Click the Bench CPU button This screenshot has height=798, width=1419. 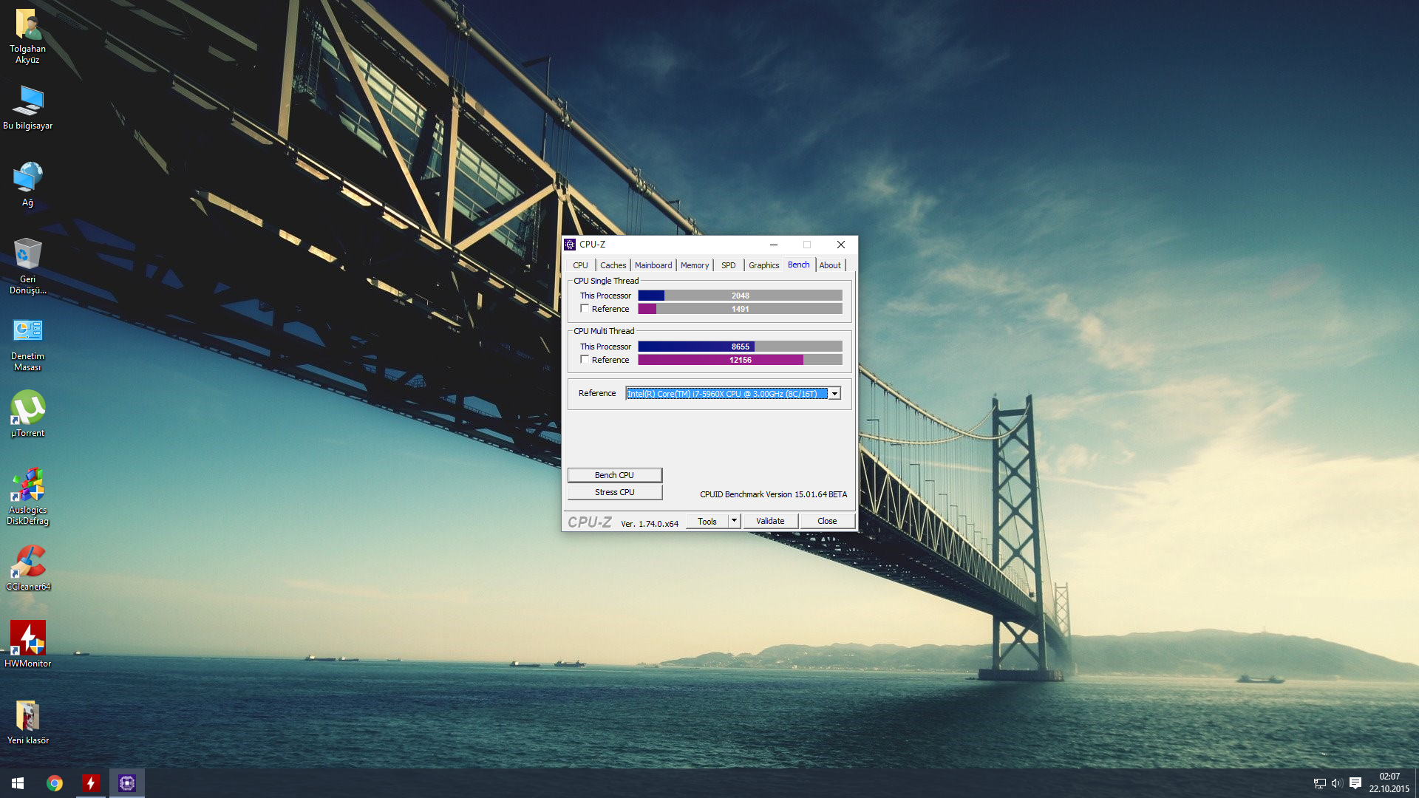(x=614, y=475)
